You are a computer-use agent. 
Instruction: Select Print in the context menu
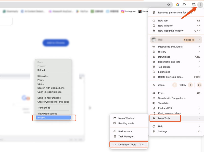click(x=53, y=80)
